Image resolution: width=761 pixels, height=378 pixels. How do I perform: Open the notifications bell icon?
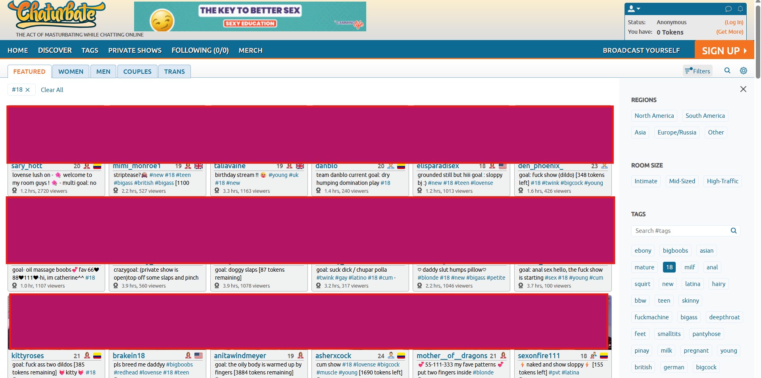point(740,9)
